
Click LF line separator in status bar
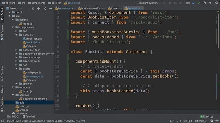[179, 121]
